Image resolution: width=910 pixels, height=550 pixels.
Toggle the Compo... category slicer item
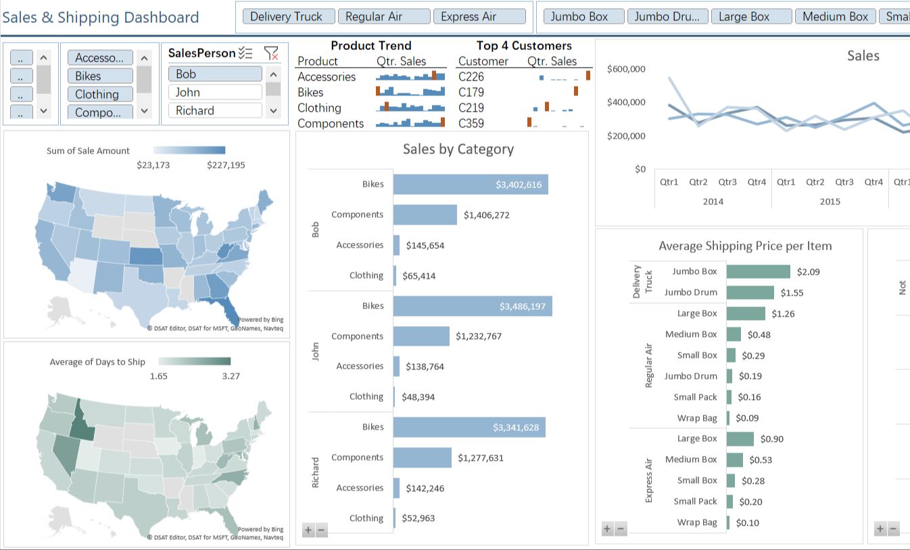pos(100,112)
